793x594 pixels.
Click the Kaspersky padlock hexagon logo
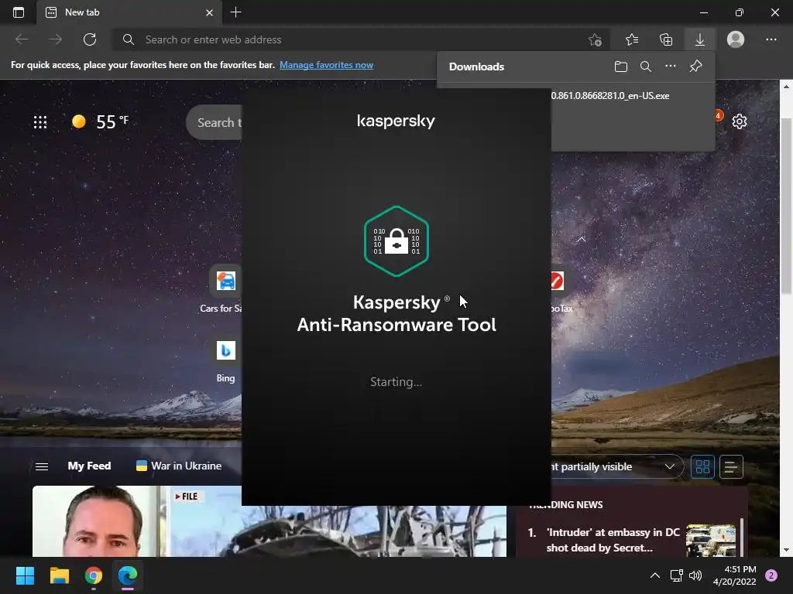(x=396, y=241)
